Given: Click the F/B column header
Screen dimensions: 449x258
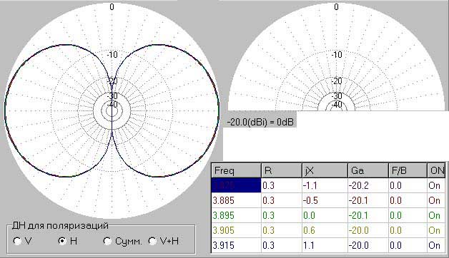Looking at the screenshot, I should [408, 170].
